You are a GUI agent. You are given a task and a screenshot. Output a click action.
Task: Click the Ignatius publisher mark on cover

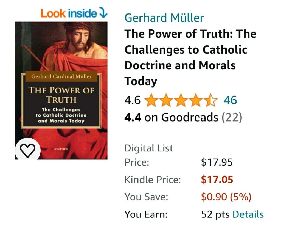point(61,149)
